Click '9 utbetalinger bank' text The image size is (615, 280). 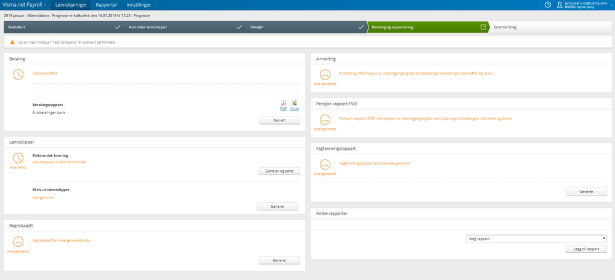(49, 113)
